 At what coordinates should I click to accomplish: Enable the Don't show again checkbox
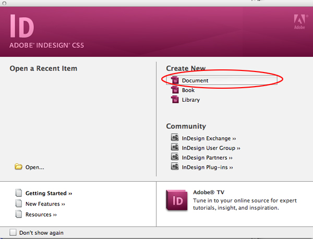[x=13, y=232]
